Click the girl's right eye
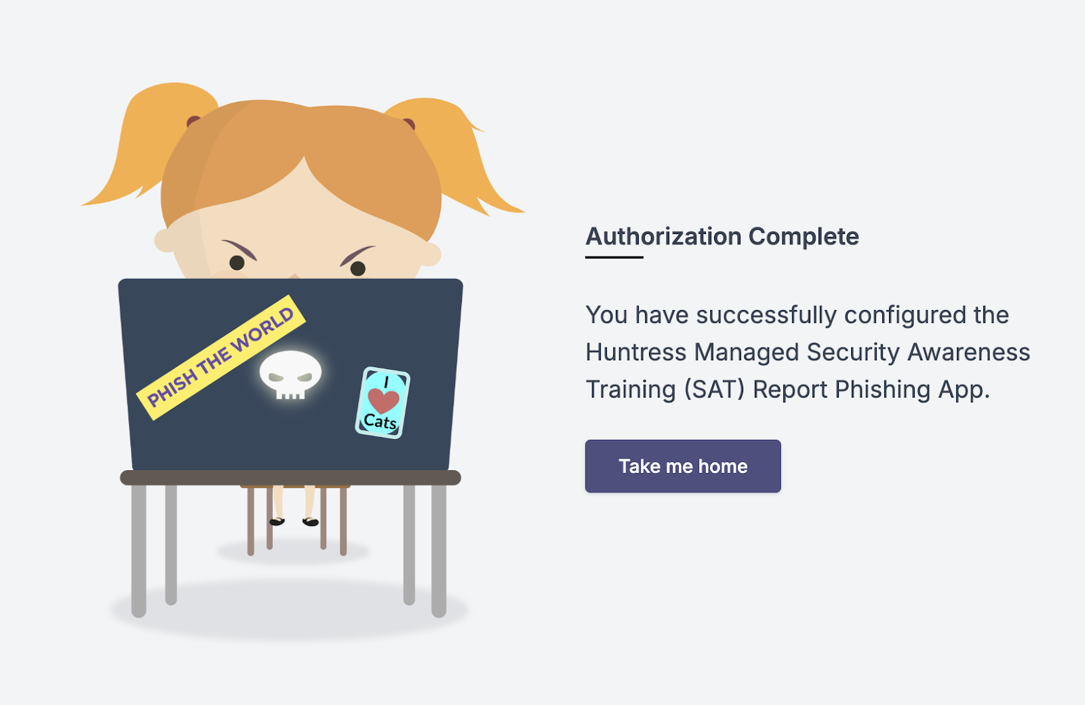This screenshot has width=1085, height=705. 358,269
